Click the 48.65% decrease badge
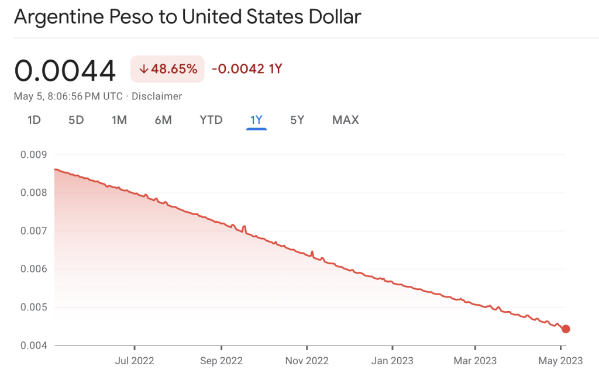The image size is (599, 380). (167, 69)
